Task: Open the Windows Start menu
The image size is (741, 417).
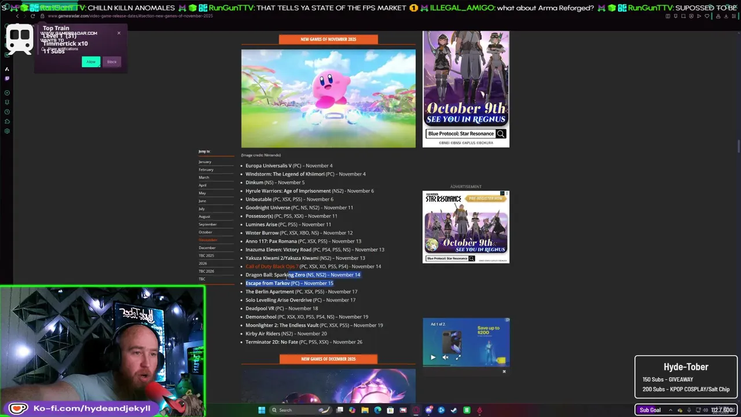Action: (x=262, y=410)
